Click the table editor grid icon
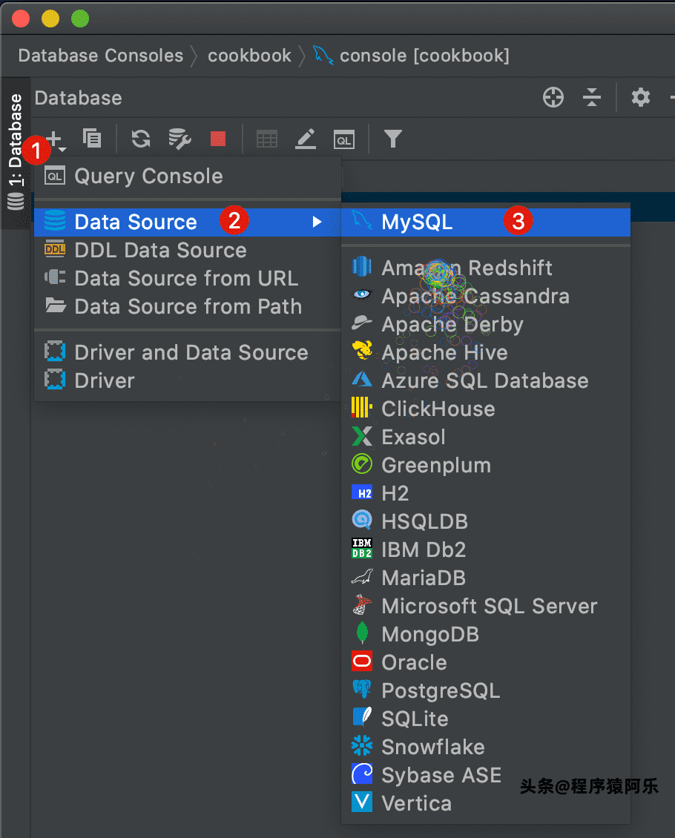Screen dimensions: 675x838 tap(267, 139)
